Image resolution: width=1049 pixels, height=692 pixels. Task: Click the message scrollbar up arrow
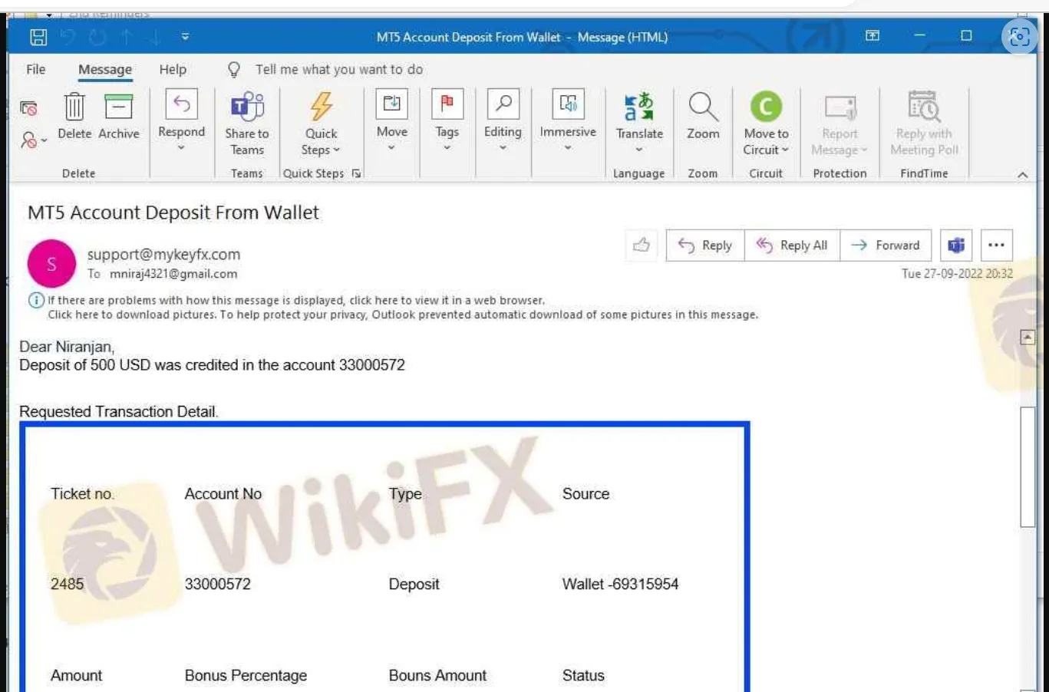[1028, 337]
